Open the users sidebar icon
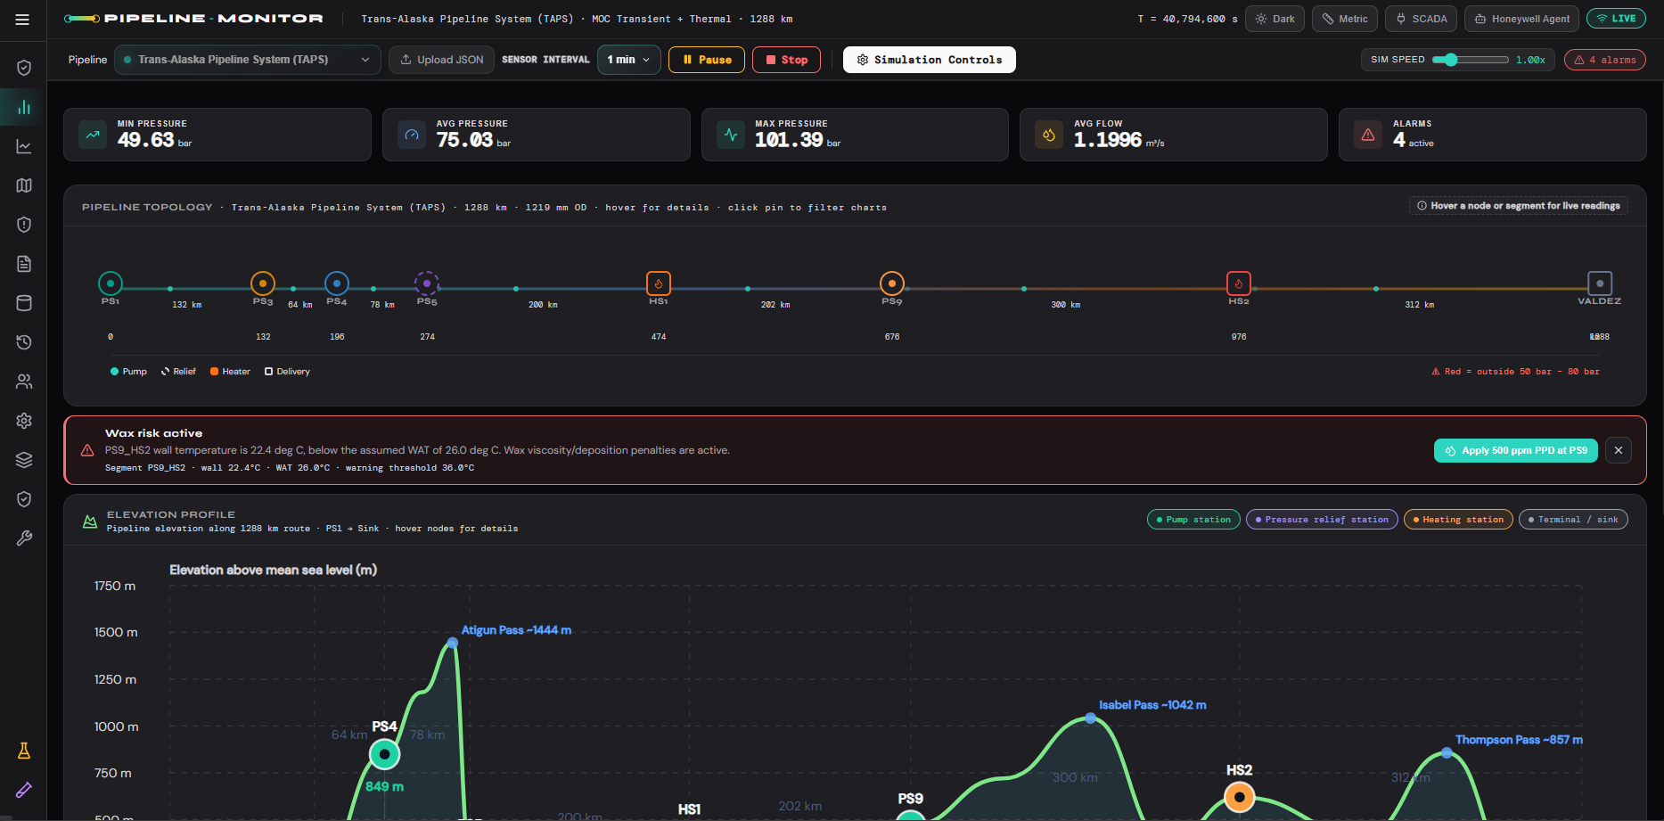Screen dimensions: 1664x821 (24, 382)
